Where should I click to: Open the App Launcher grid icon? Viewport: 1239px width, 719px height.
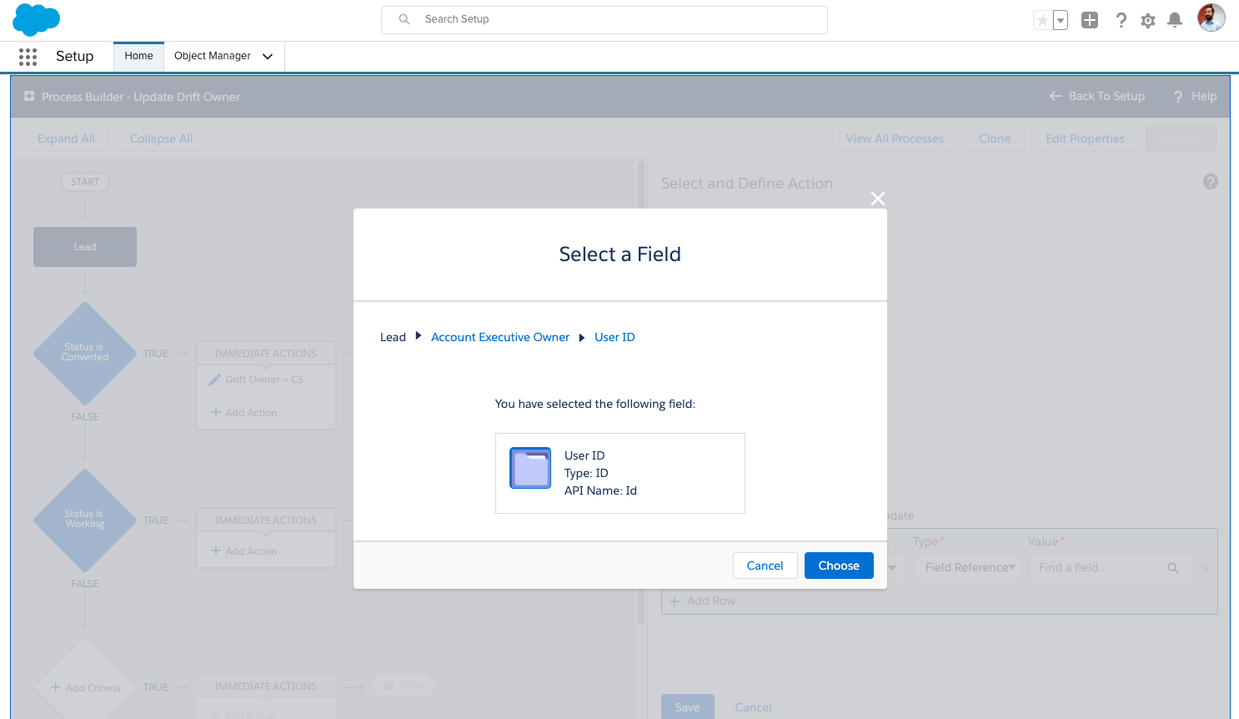28,56
